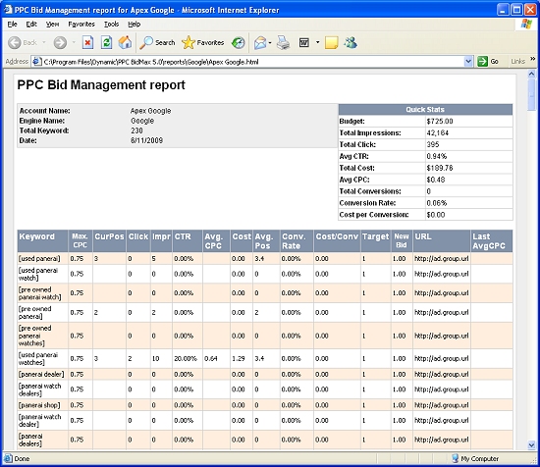Click the vertical scrollbar thumb
This screenshot has height=467, width=540.
point(531,94)
